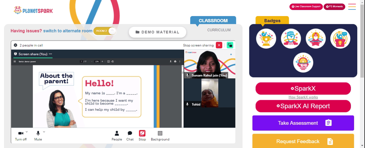Switch to the Classroom tab
This screenshot has width=365, height=148.
tap(213, 20)
